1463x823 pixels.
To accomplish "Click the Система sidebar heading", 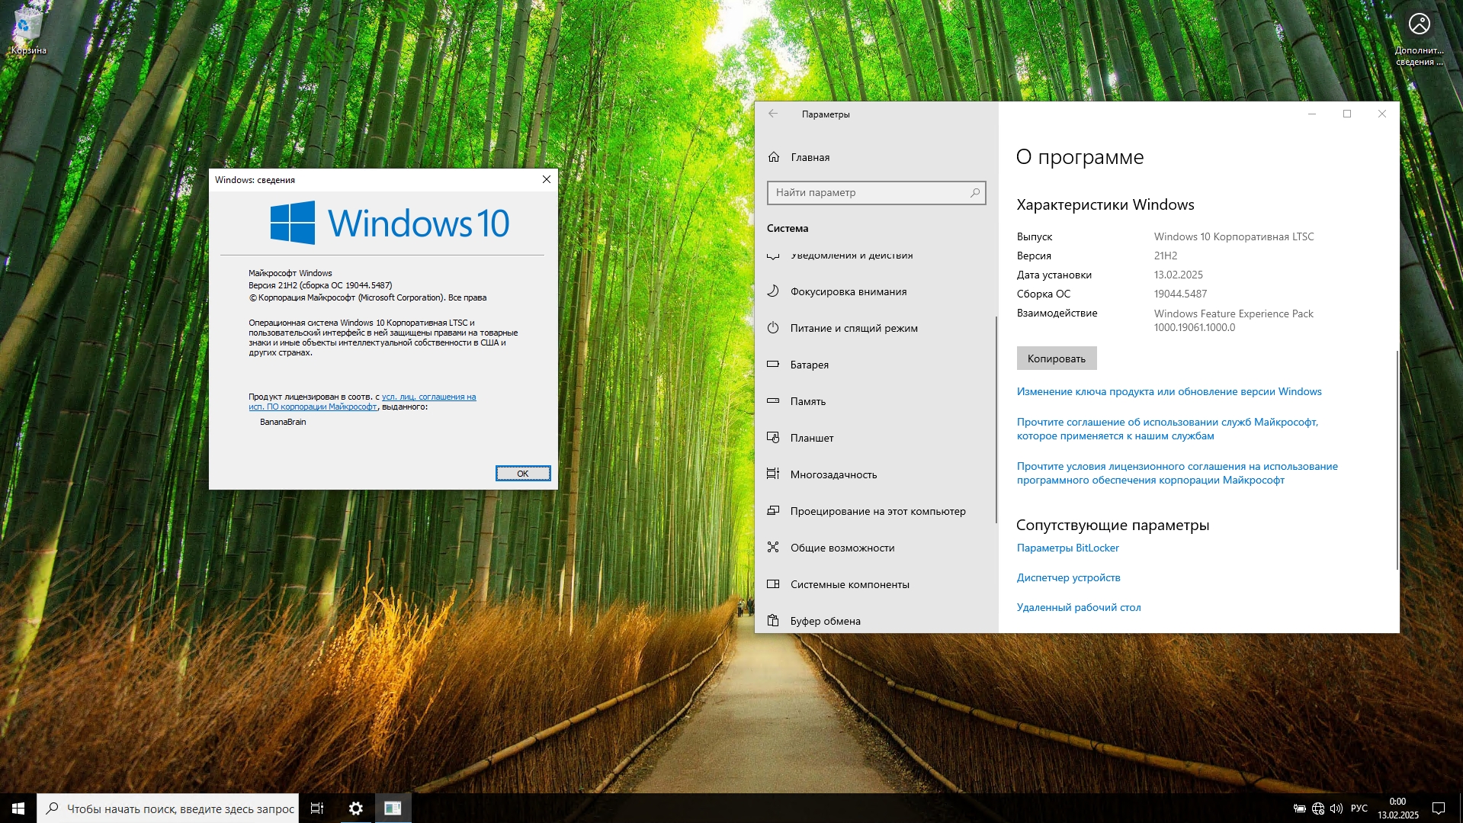I will click(x=788, y=228).
